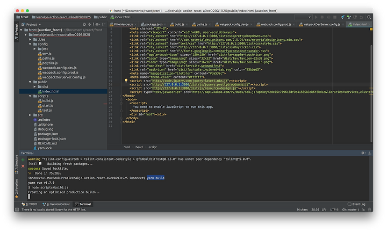
Task: Click Git: master branch widget
Action: [350, 210]
